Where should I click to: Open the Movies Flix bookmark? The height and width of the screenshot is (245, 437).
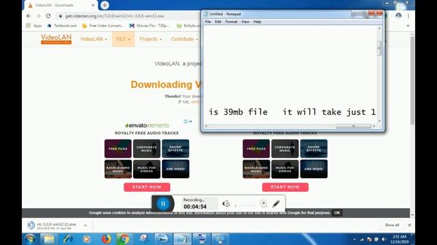click(x=149, y=26)
